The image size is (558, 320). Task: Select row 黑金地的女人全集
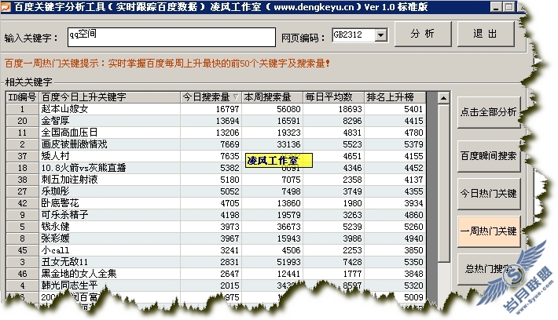[x=216, y=273]
